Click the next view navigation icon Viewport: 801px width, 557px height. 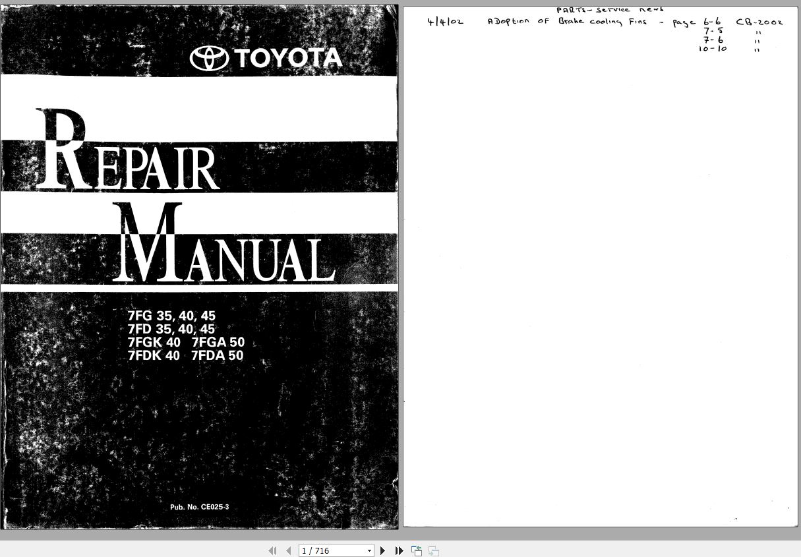[433, 550]
